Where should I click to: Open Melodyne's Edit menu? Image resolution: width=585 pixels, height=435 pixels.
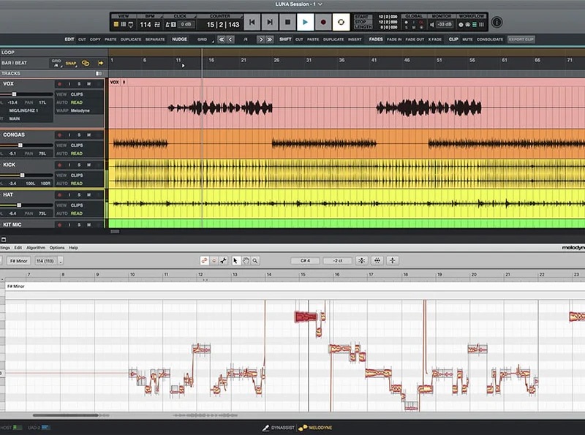(x=18, y=248)
